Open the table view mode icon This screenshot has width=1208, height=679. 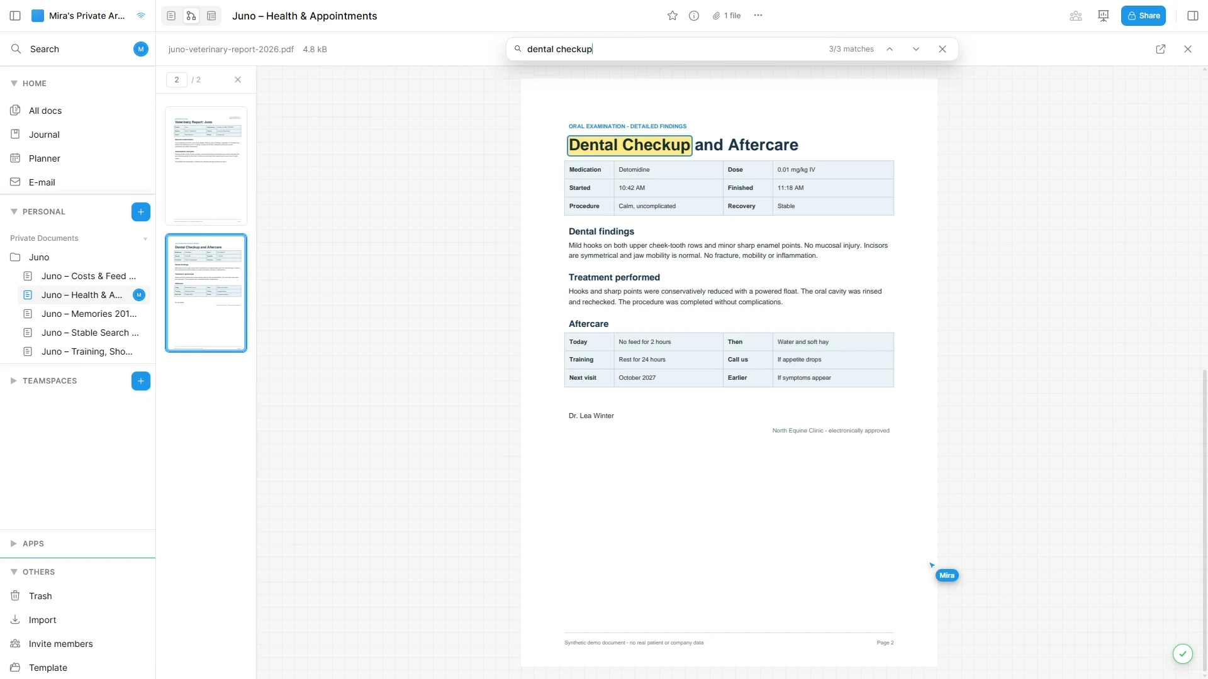211,16
